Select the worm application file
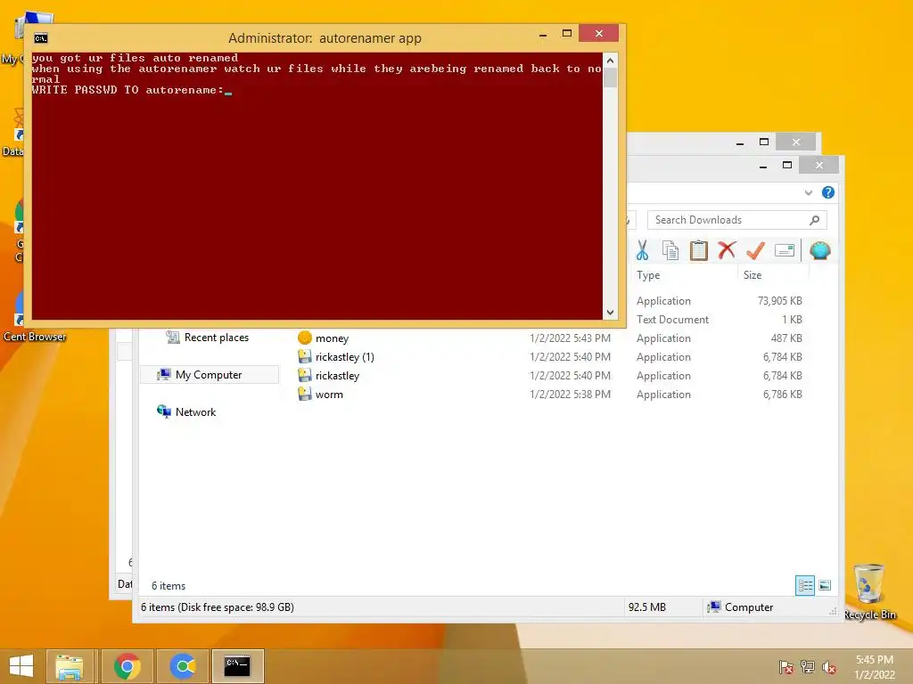Screen dimensions: 913x684 [x=329, y=395]
